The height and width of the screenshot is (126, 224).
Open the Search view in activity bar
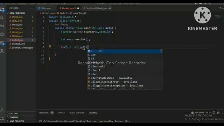[x=2, y=17]
